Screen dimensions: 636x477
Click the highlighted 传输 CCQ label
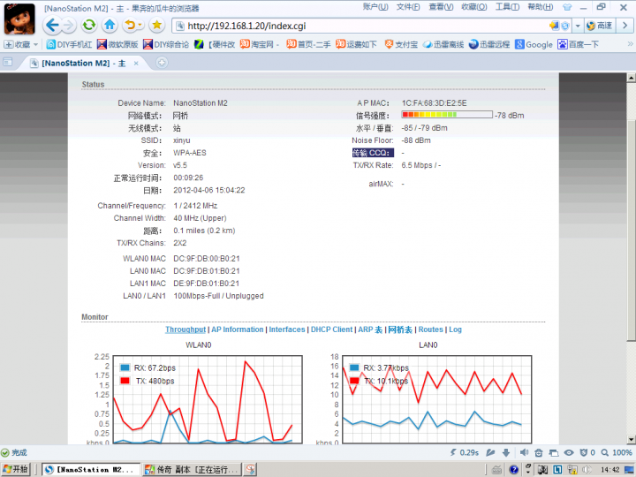coord(373,153)
